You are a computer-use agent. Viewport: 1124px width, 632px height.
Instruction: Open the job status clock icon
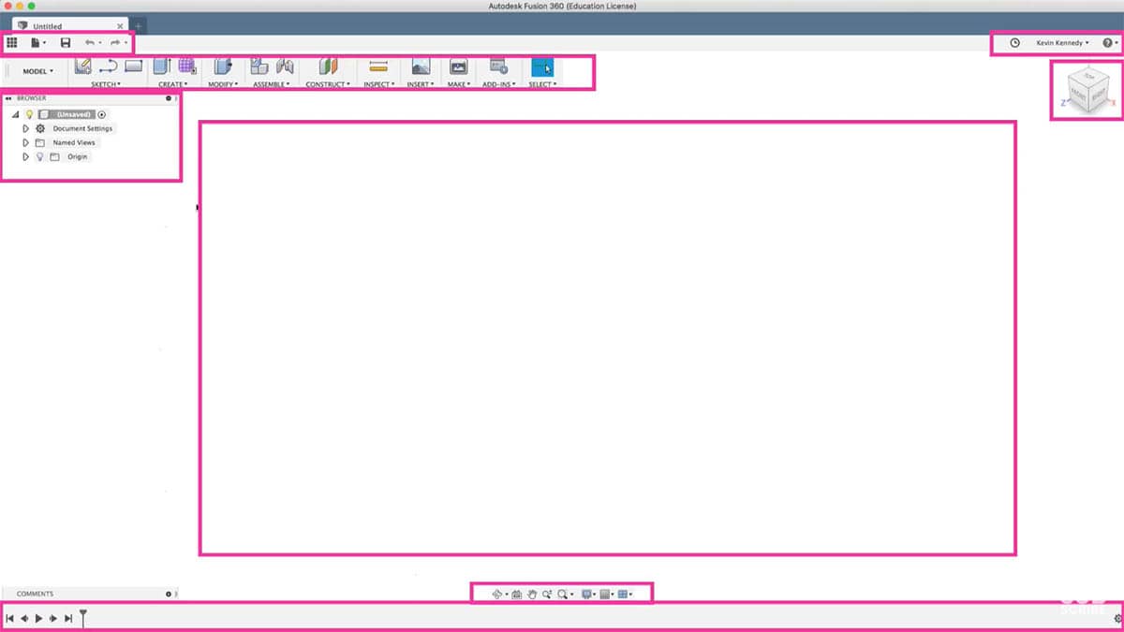(x=1015, y=43)
